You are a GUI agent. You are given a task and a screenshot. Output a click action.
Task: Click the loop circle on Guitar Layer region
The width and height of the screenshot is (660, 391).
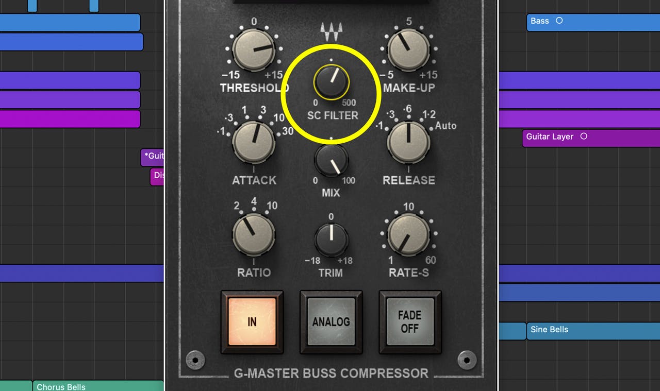pyautogui.click(x=584, y=137)
